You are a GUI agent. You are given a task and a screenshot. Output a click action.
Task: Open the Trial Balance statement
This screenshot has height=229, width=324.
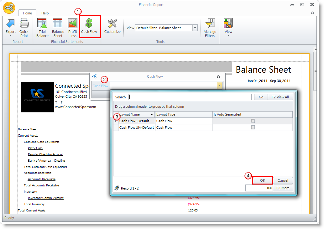[x=42, y=28]
